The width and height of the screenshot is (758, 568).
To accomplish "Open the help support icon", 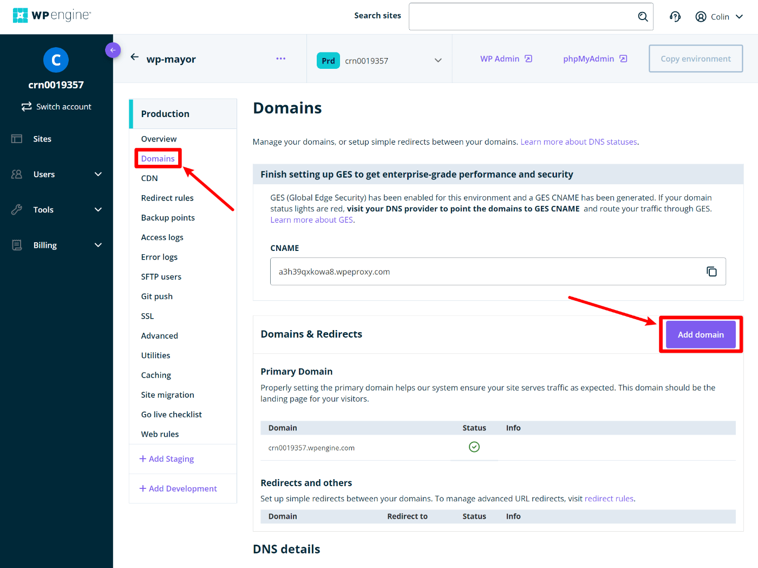I will coord(675,17).
